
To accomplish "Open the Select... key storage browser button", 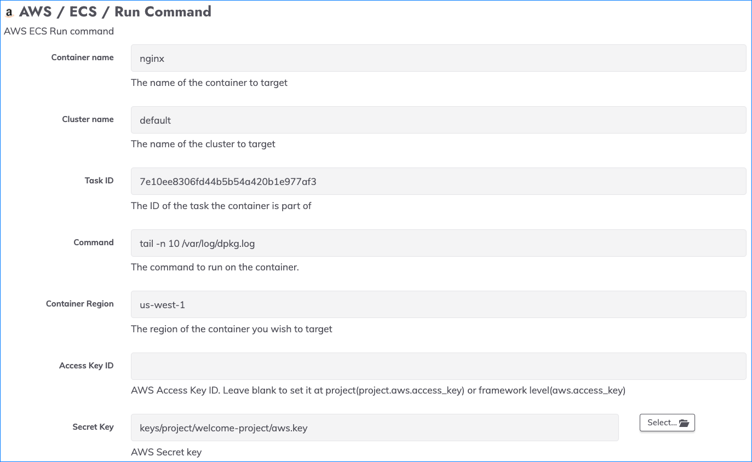I will pos(667,423).
